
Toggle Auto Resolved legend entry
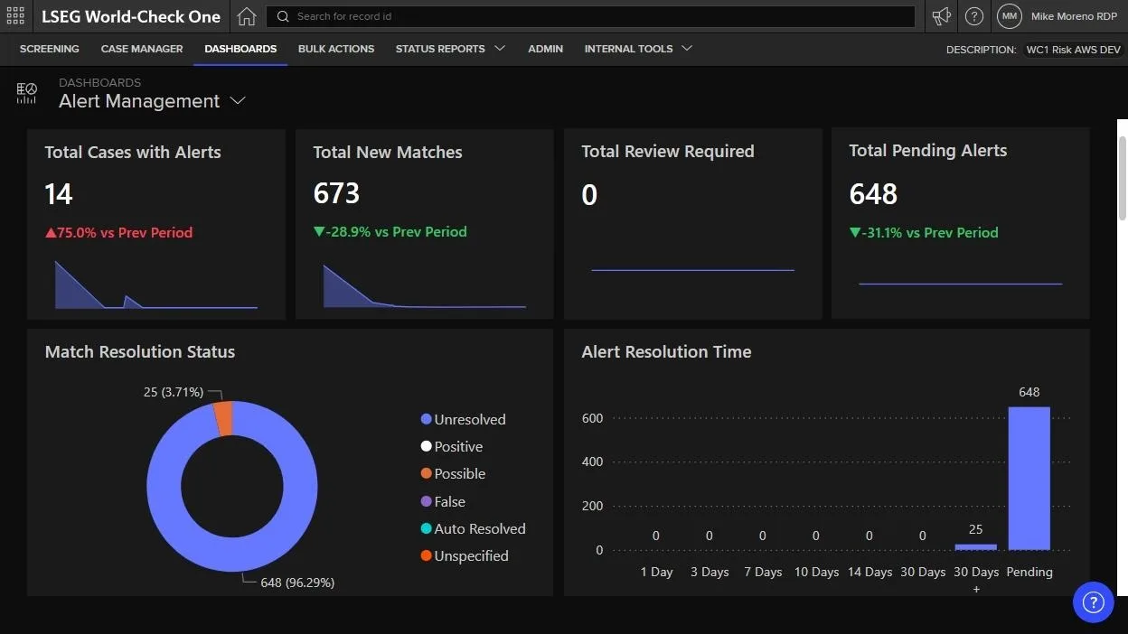point(474,529)
